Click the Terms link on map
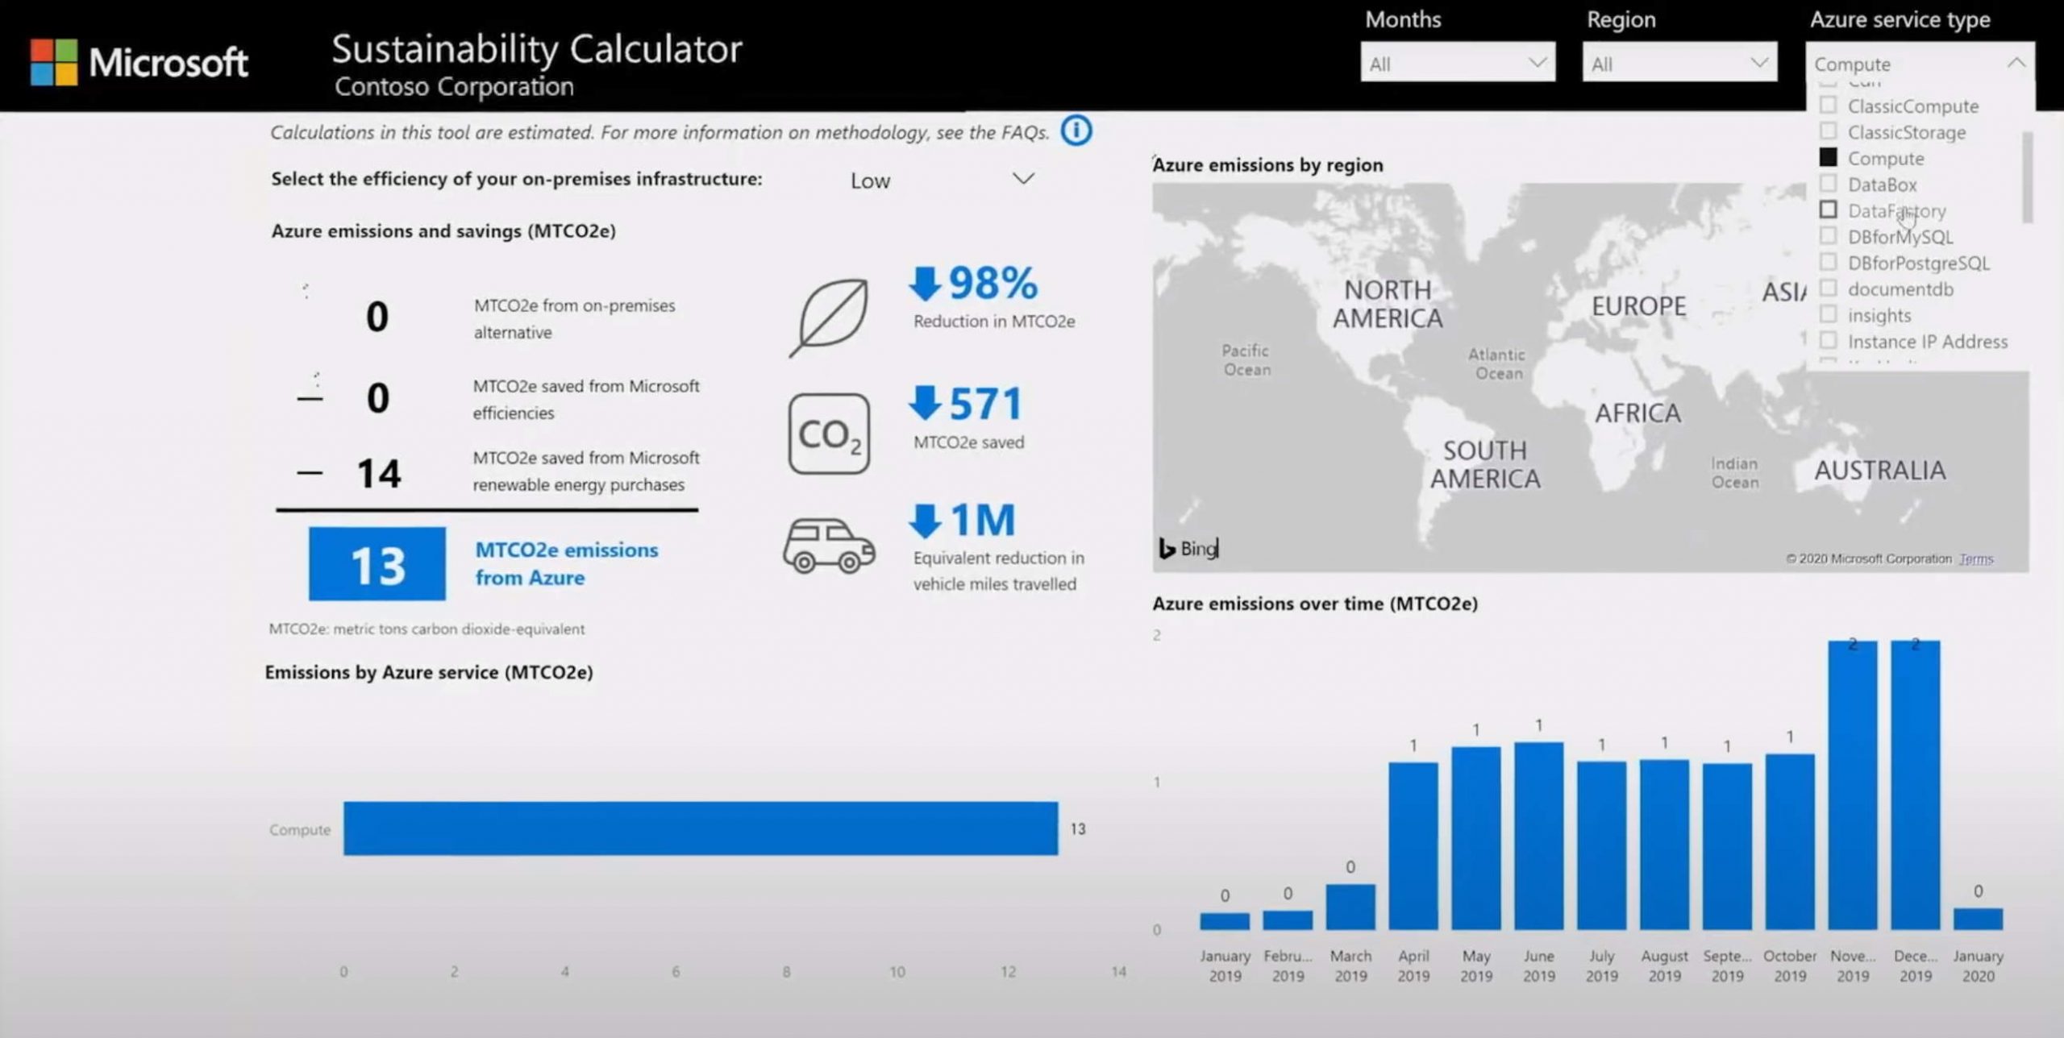The image size is (2064, 1038). point(1975,558)
